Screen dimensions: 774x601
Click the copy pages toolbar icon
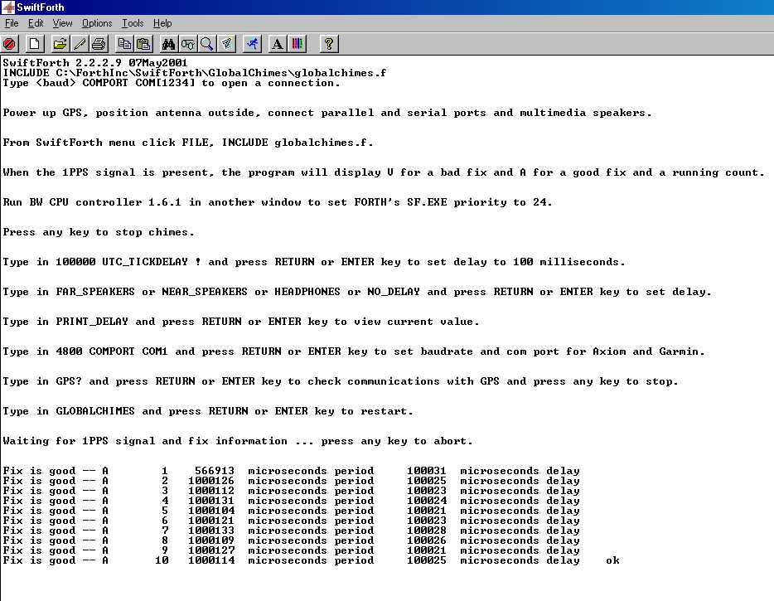(124, 44)
